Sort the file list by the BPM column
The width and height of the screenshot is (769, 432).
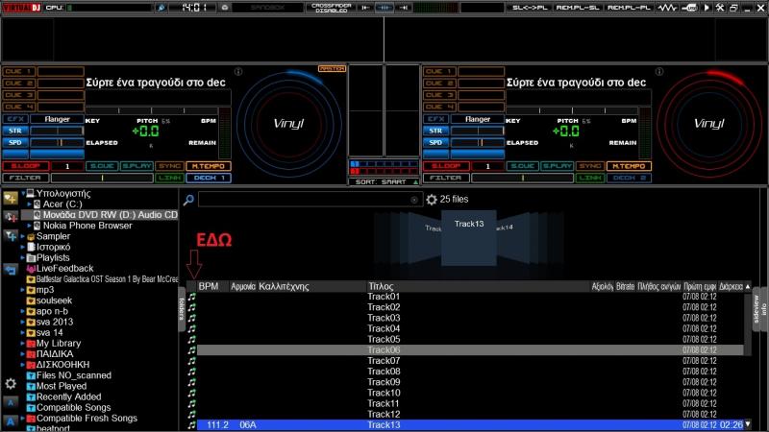coord(209,286)
